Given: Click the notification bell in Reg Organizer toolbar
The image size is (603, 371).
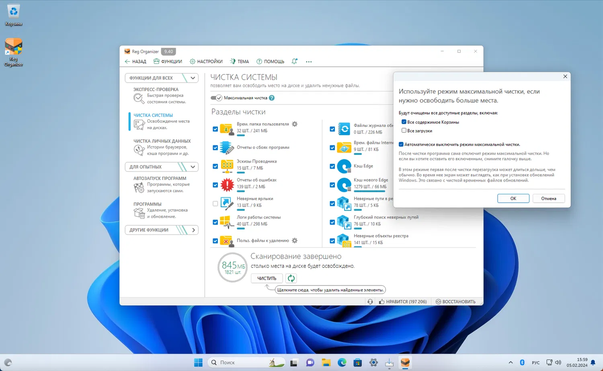Looking at the screenshot, I should tap(294, 61).
